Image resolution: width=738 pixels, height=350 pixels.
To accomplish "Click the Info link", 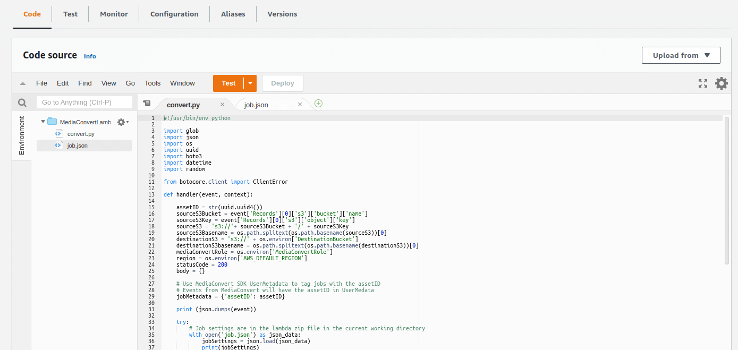I will click(x=90, y=56).
